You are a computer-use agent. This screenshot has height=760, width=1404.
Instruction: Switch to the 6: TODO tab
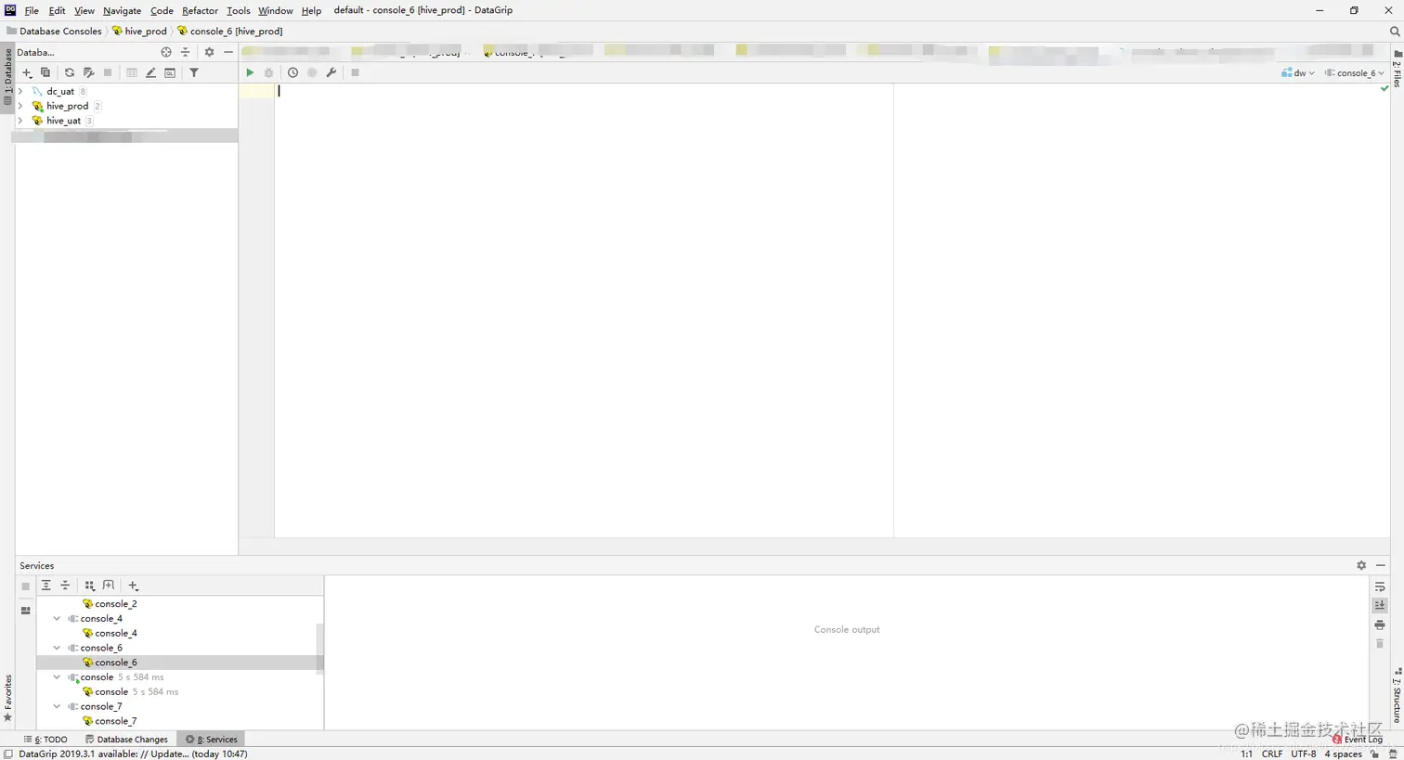point(45,740)
